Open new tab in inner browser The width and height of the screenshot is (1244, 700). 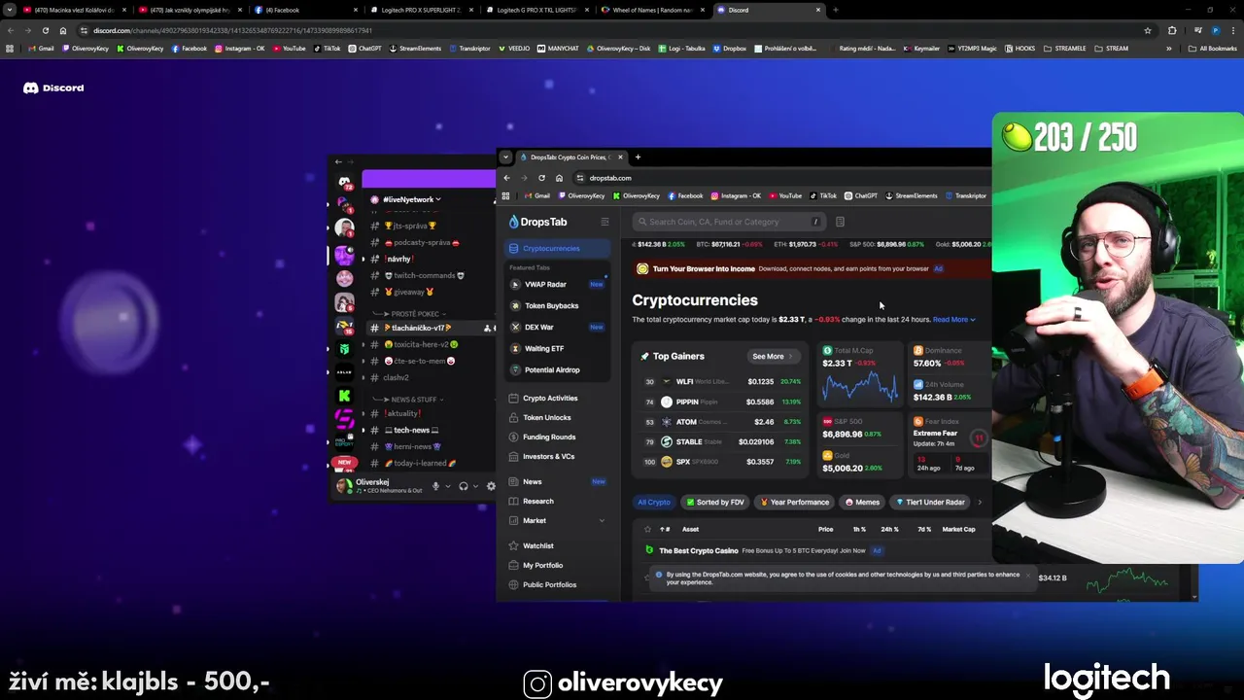click(638, 157)
